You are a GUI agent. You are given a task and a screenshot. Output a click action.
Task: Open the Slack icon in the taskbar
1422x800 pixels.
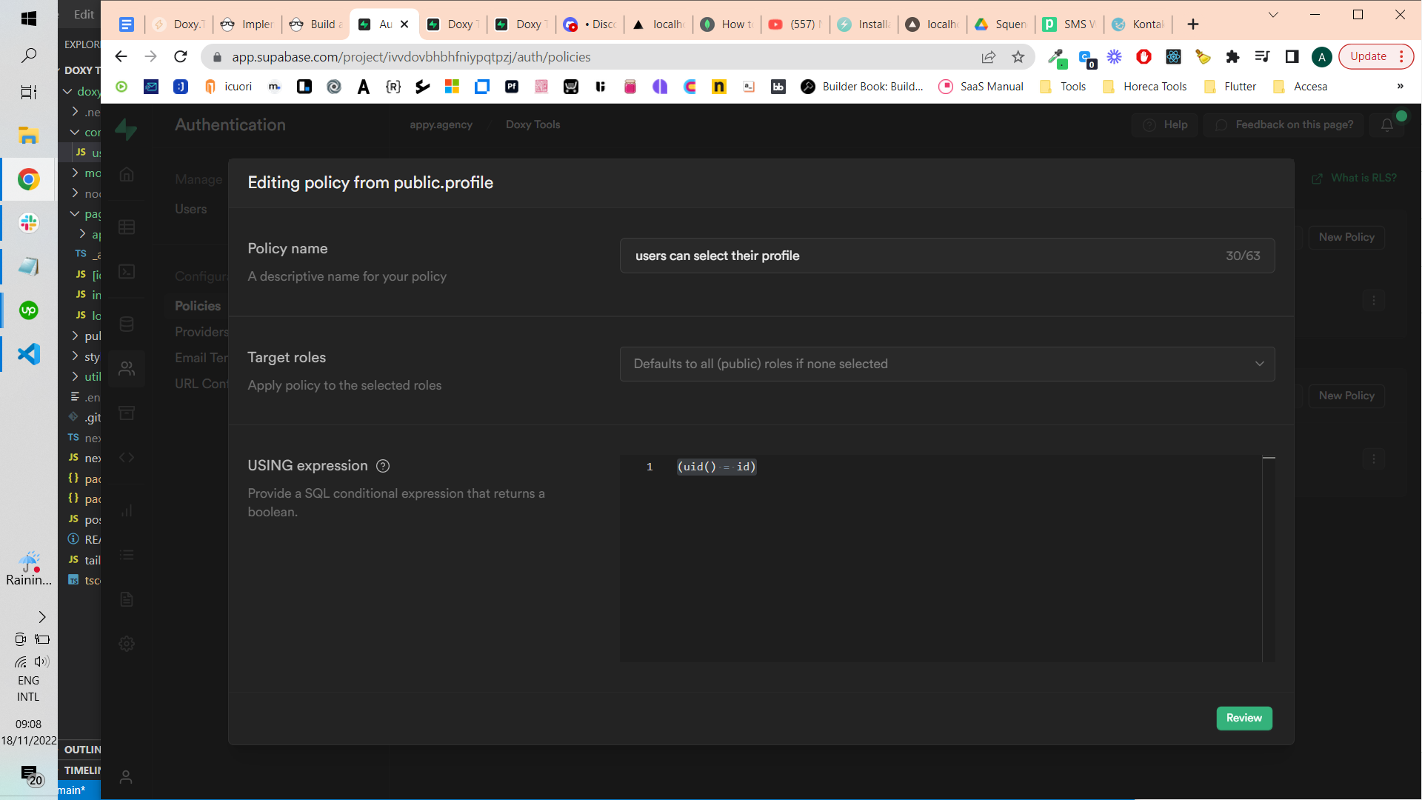28,223
